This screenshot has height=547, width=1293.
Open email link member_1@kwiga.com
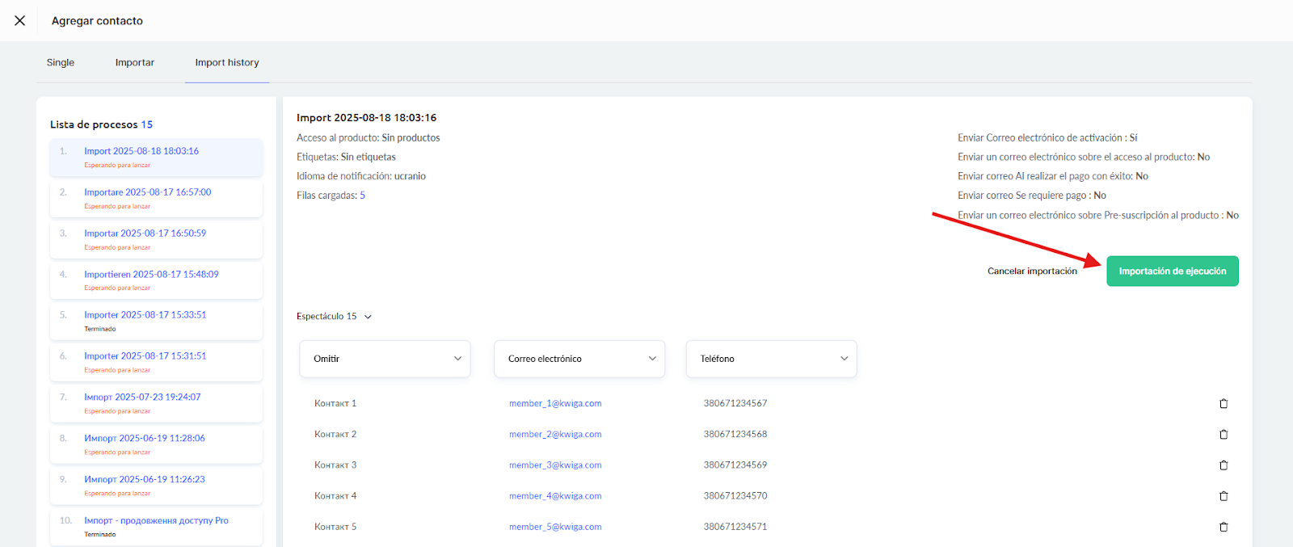[555, 403]
